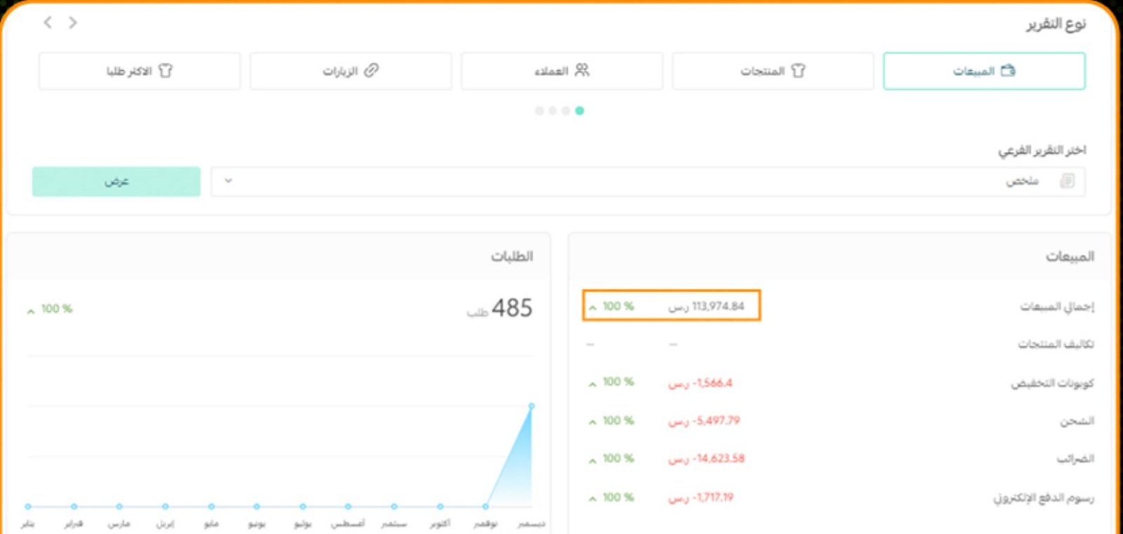
Task: Click the wallet icon on المبيعات tab
Action: (1009, 70)
